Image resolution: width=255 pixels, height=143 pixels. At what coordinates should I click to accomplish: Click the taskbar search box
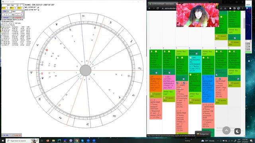pos(22,141)
